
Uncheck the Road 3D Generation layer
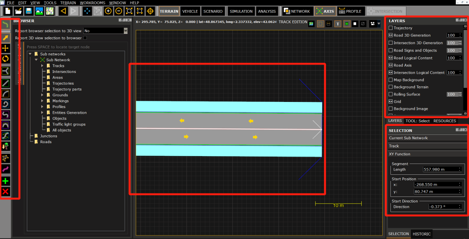coord(390,35)
